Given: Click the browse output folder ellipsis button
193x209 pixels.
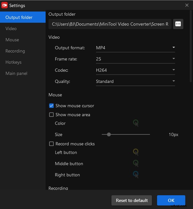Looking at the screenshot, I should (x=178, y=24).
